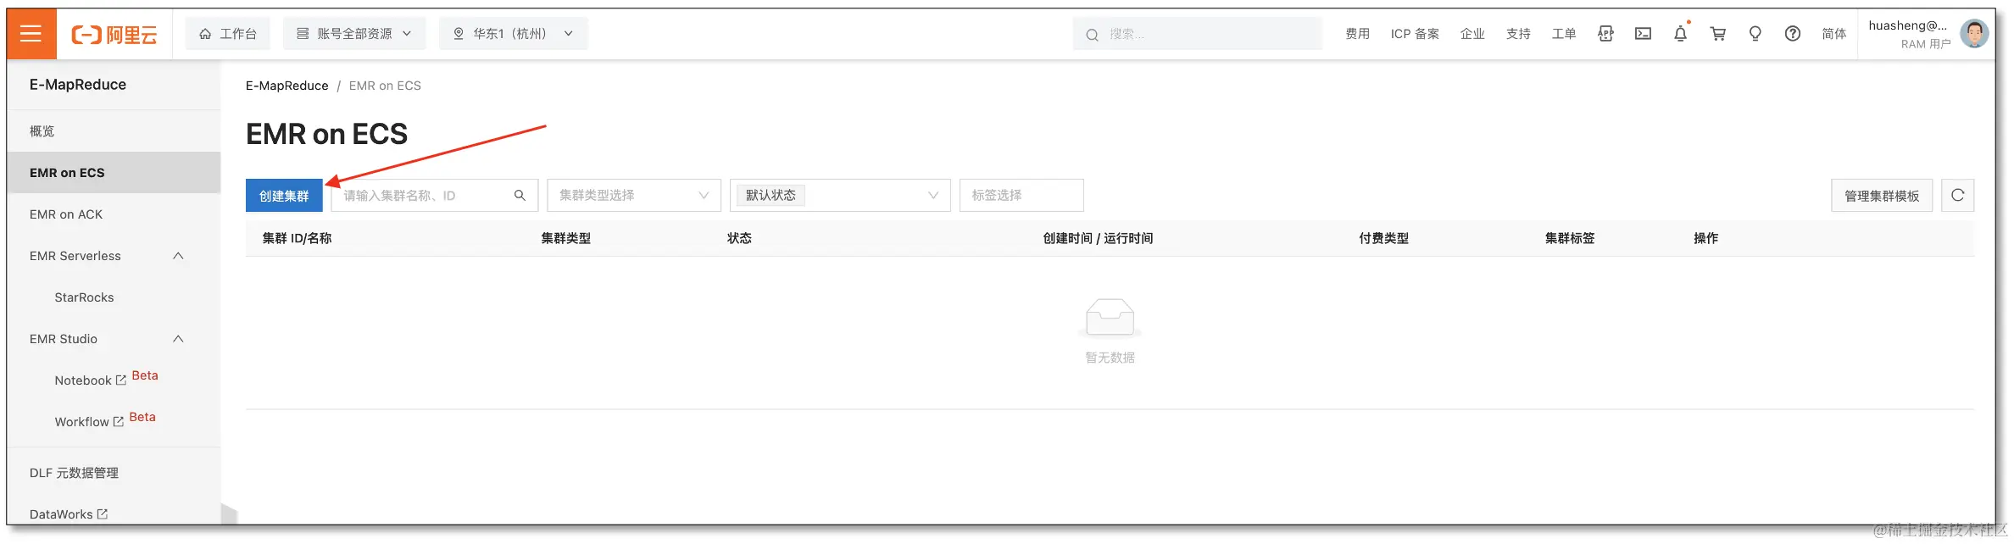This screenshot has width=2014, height=544.
Task: Open the 集群类型选择 dropdown
Action: (634, 196)
